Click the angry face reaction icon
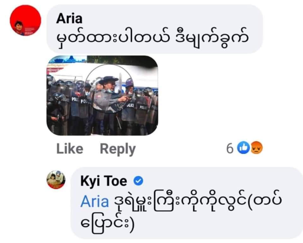The width and height of the screenshot is (303, 243). tap(256, 148)
